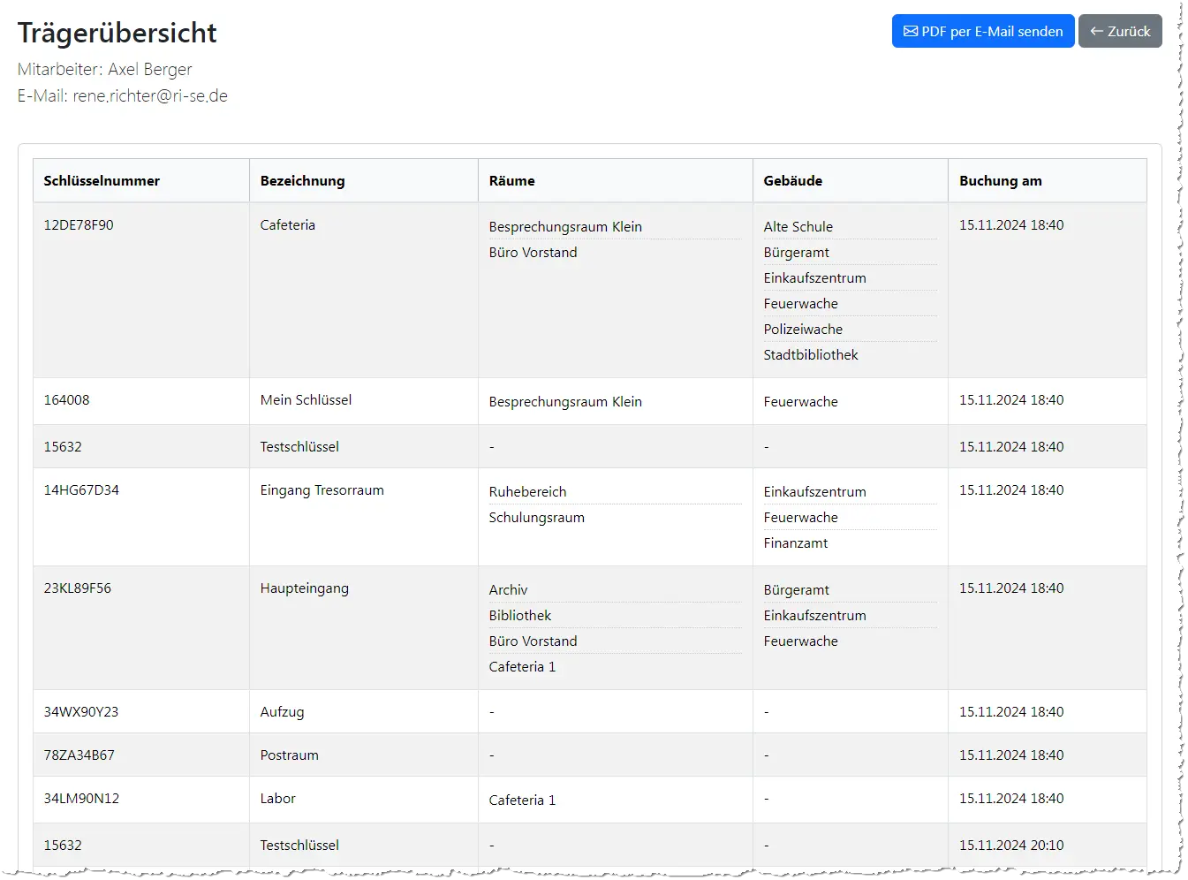Click the envelope icon on the PDF button
This screenshot has height=880, width=1188.
pos(911,31)
